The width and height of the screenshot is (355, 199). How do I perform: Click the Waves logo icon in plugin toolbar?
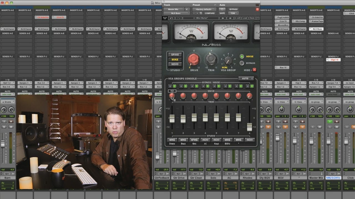(165, 18)
